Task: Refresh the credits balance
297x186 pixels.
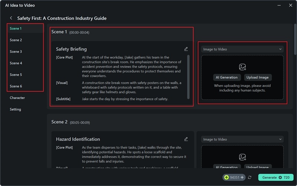Action: pos(249,177)
